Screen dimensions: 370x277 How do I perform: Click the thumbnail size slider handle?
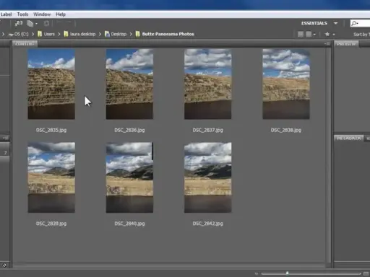click(x=287, y=273)
